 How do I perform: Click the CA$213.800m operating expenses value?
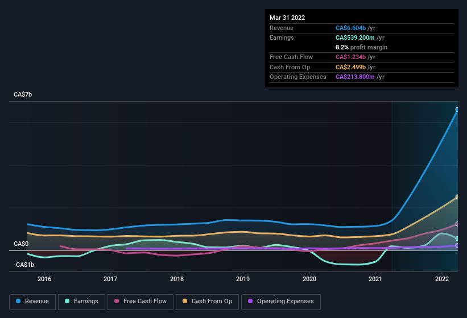355,77
